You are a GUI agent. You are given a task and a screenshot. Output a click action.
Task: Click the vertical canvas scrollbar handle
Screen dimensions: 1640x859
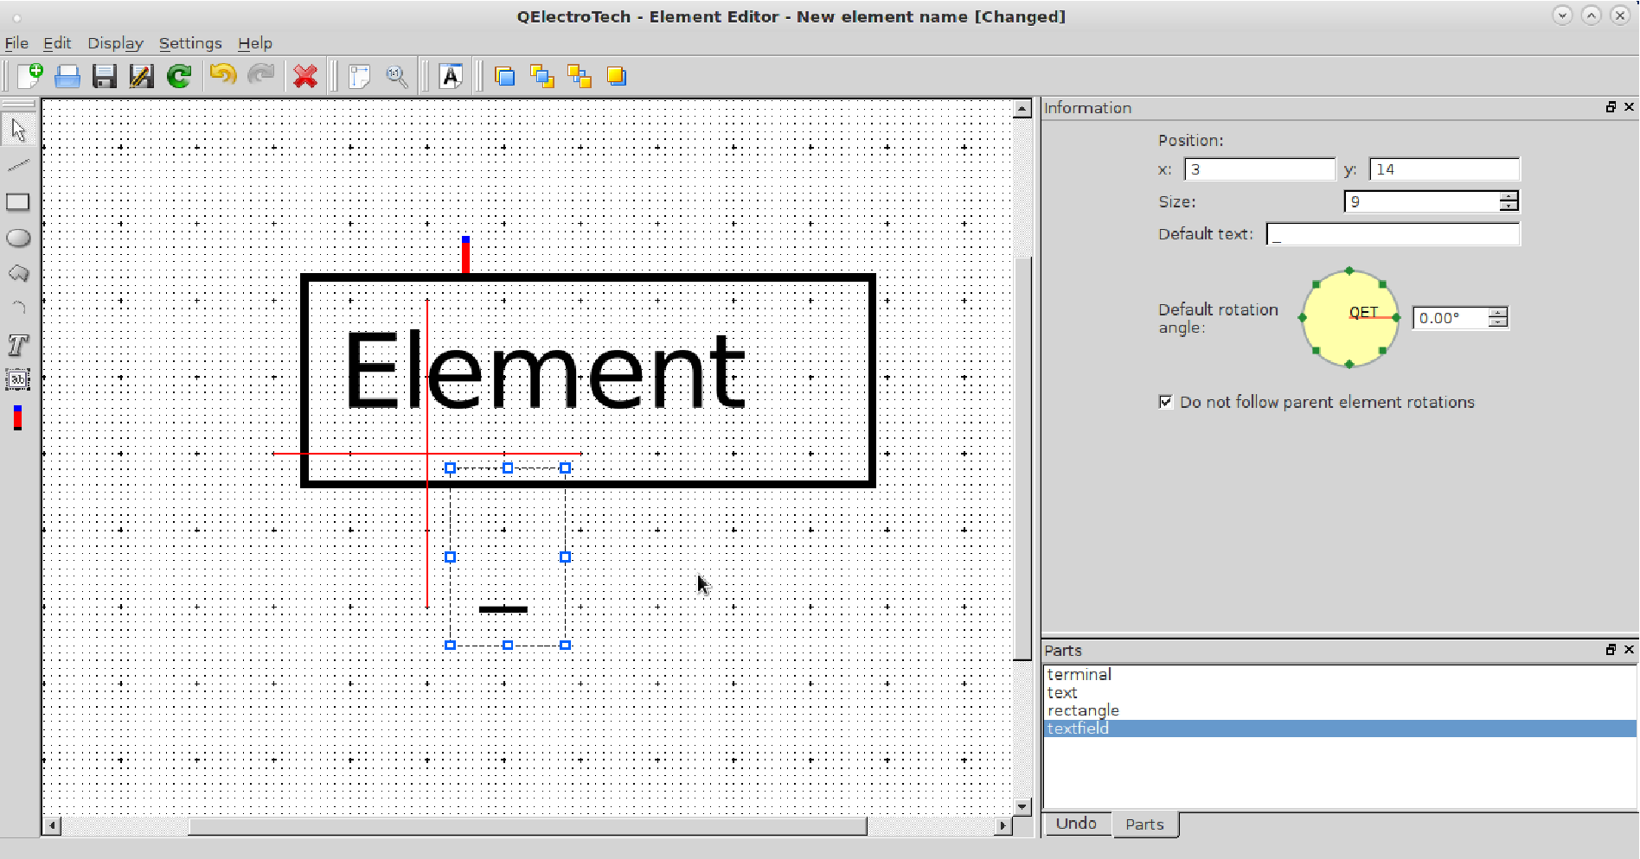[1022, 459]
